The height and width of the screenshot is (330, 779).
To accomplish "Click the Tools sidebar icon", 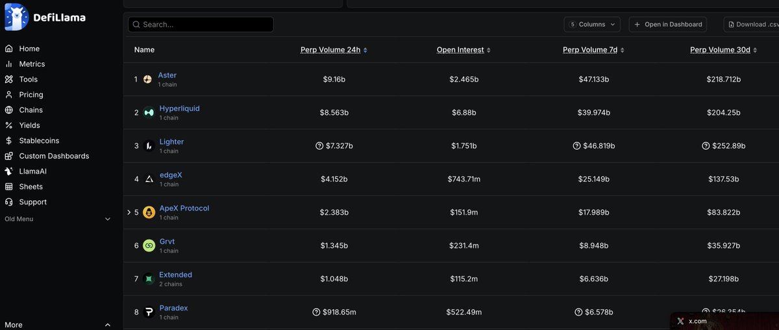I will coord(8,79).
